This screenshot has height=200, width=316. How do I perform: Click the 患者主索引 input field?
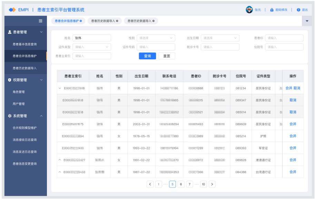coord(92,56)
